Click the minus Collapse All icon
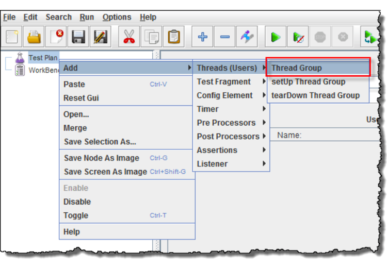The image size is (387, 268). (225, 37)
